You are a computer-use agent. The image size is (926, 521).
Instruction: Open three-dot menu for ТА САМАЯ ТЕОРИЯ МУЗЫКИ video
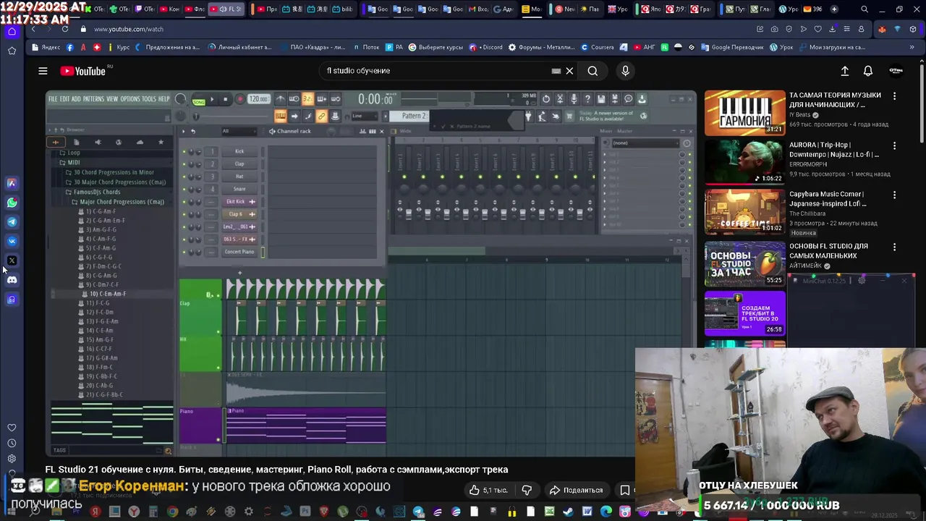(894, 96)
